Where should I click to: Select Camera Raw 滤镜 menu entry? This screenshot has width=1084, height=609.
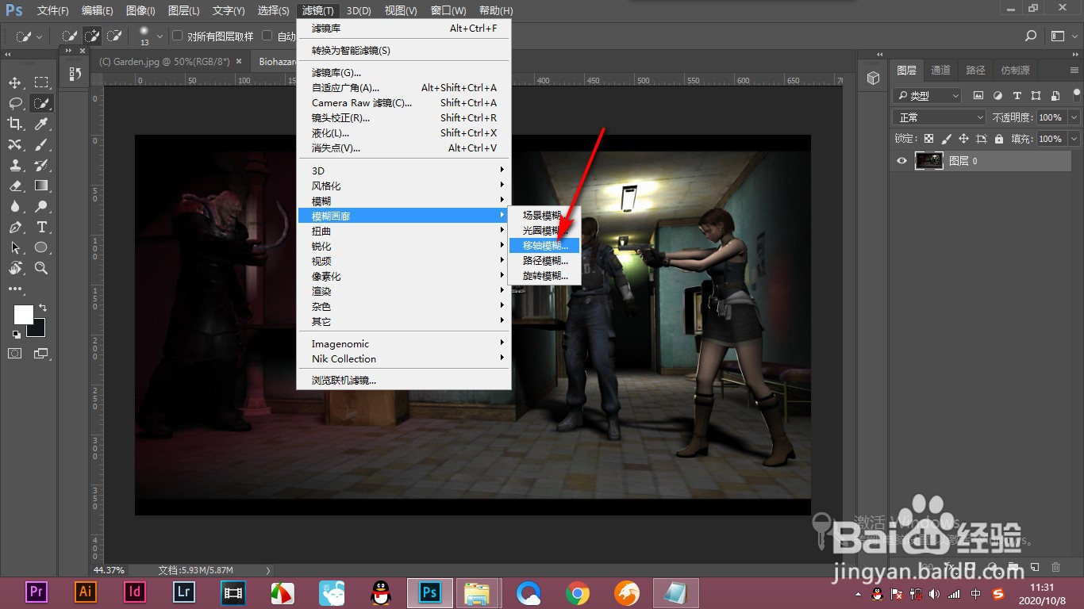pos(403,103)
